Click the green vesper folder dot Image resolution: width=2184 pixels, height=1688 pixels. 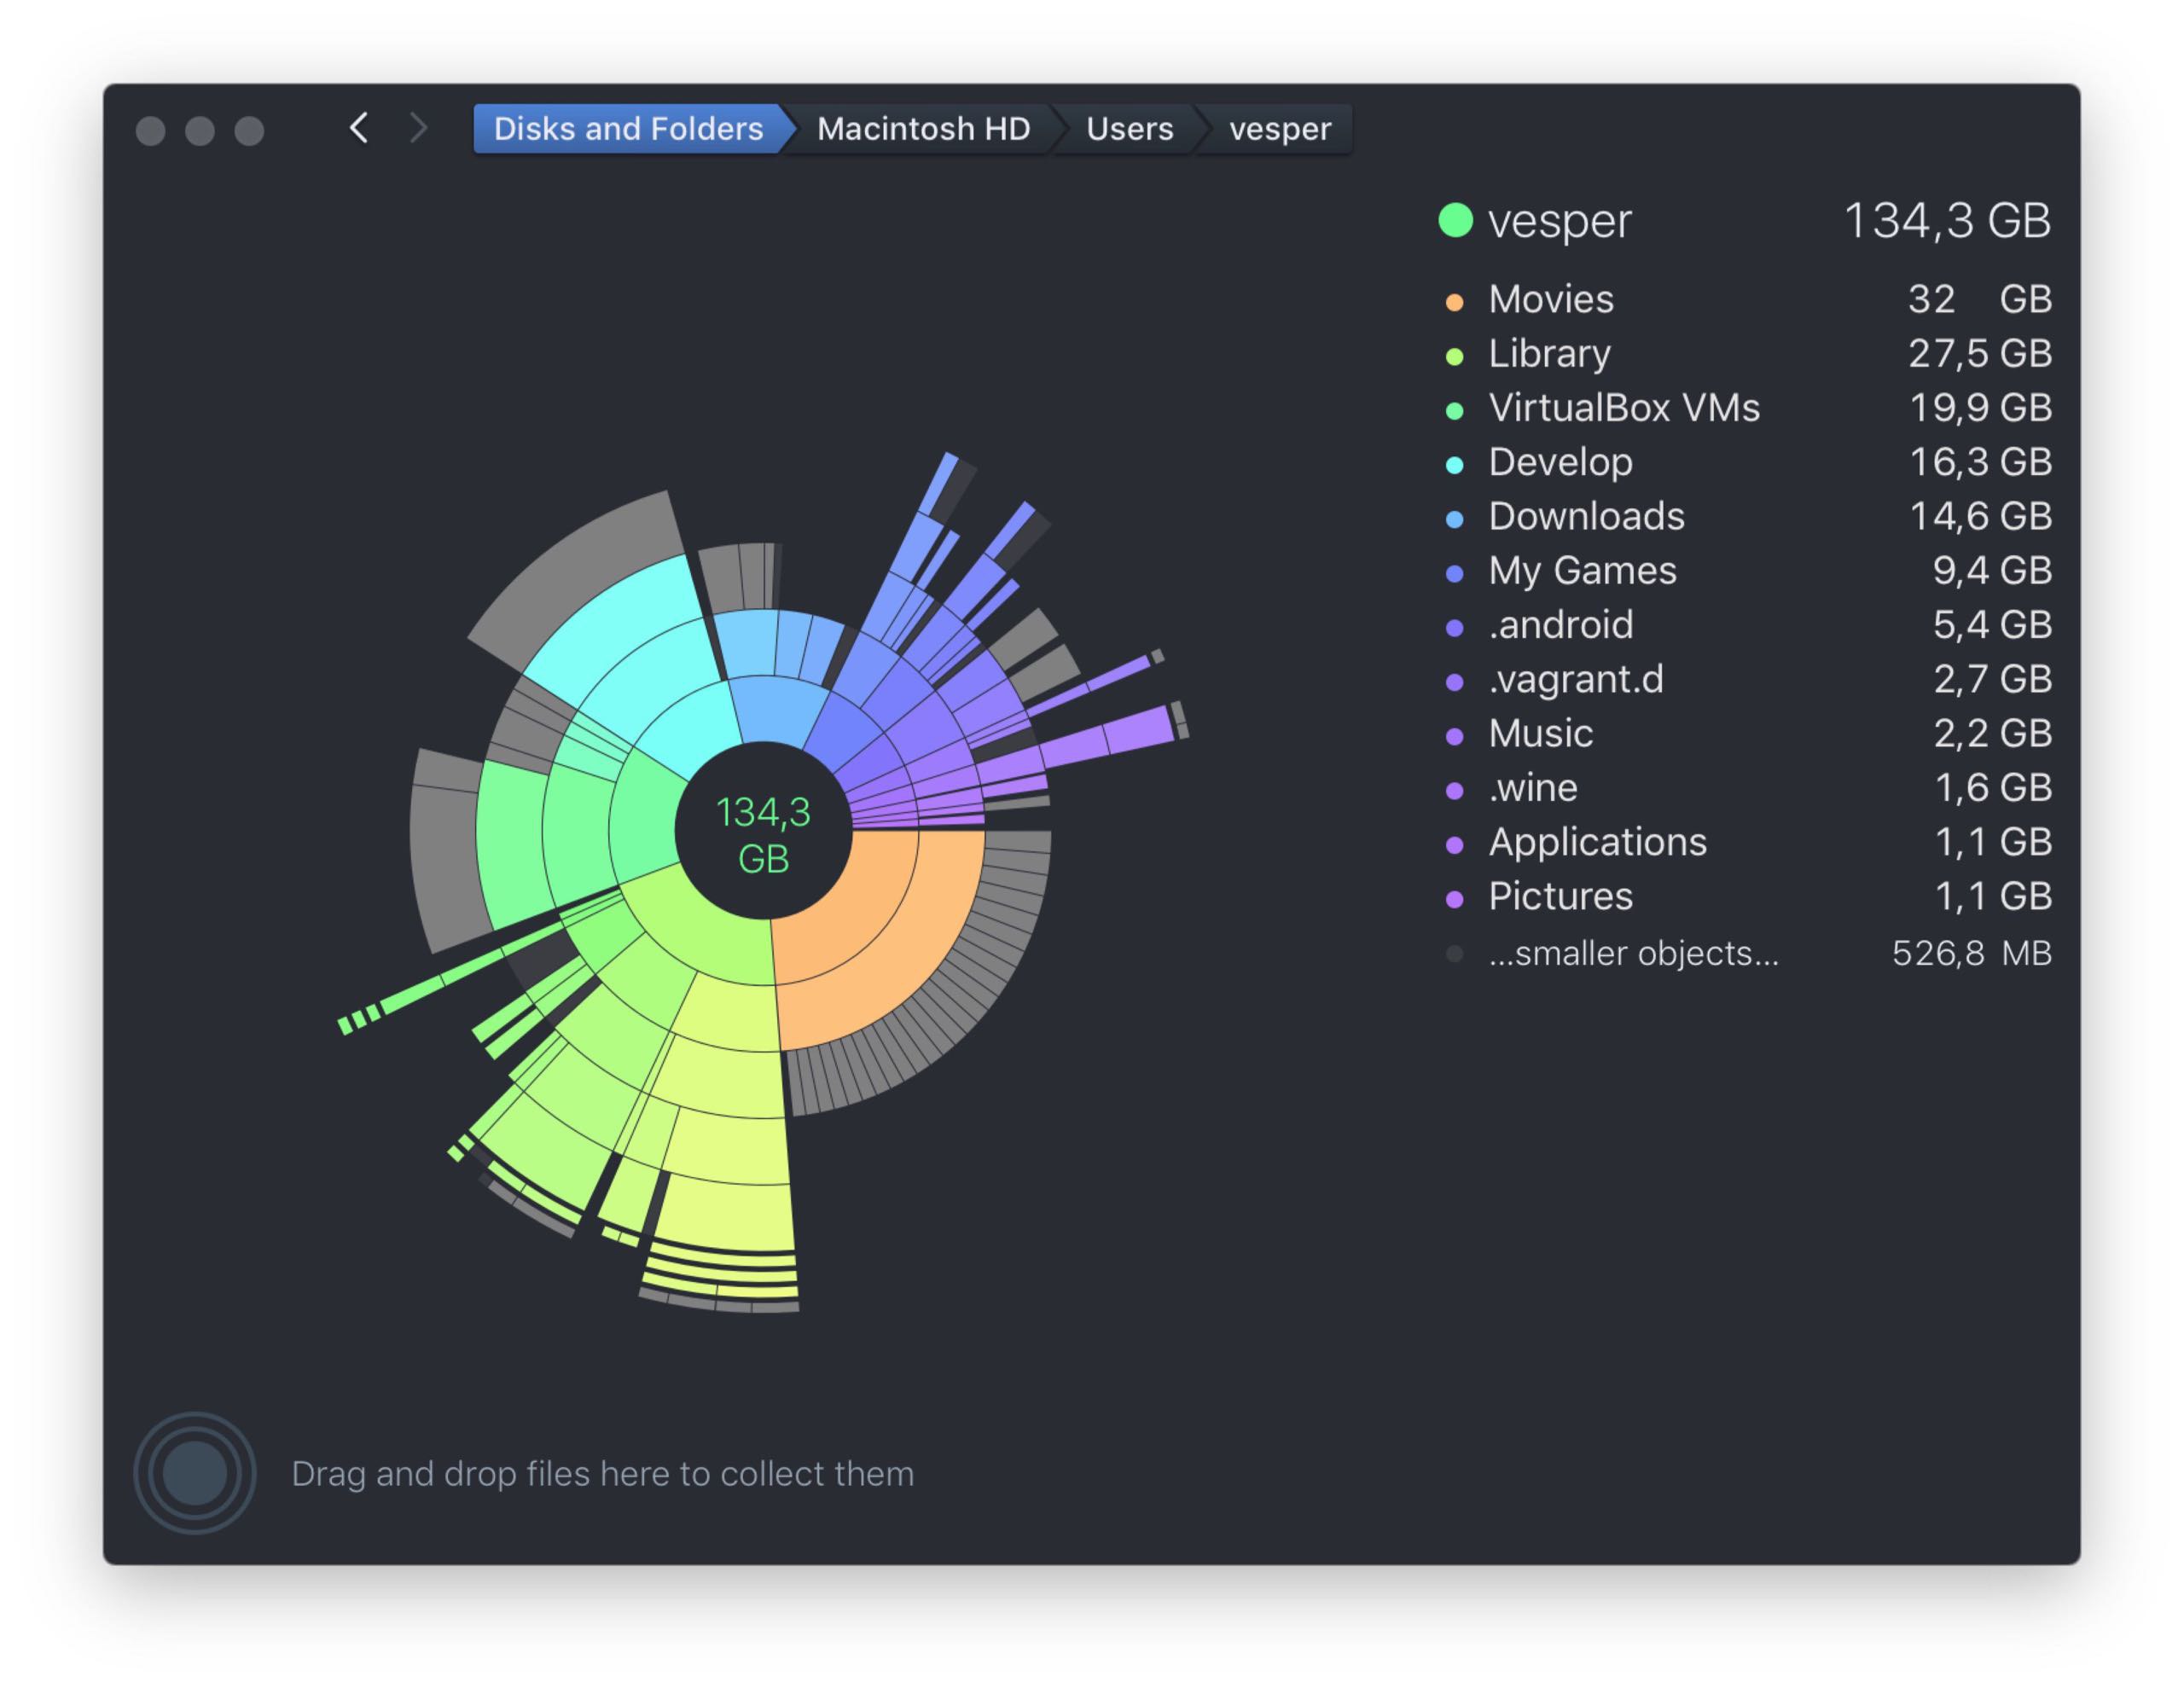point(1455,220)
